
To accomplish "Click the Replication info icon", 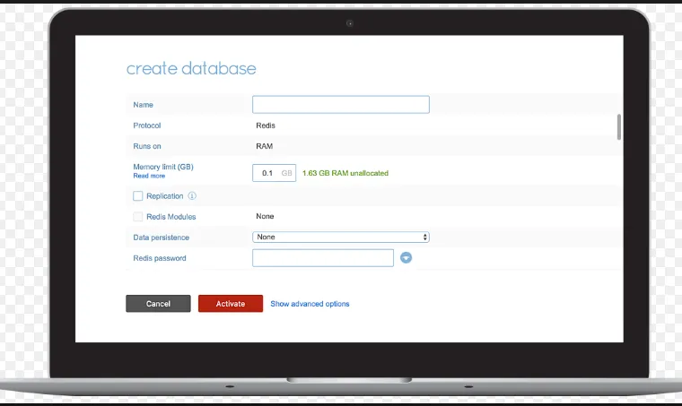I will (192, 196).
